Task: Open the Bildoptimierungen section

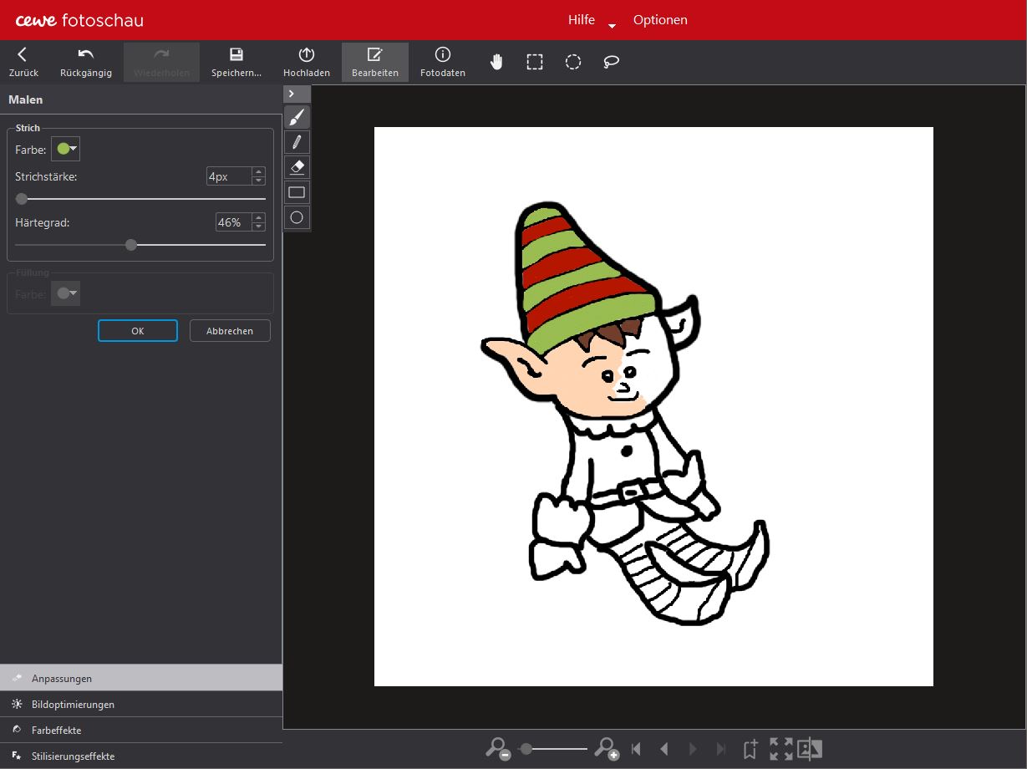Action: (x=73, y=705)
